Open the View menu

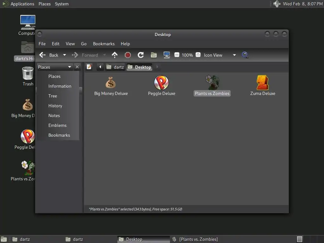(x=70, y=44)
